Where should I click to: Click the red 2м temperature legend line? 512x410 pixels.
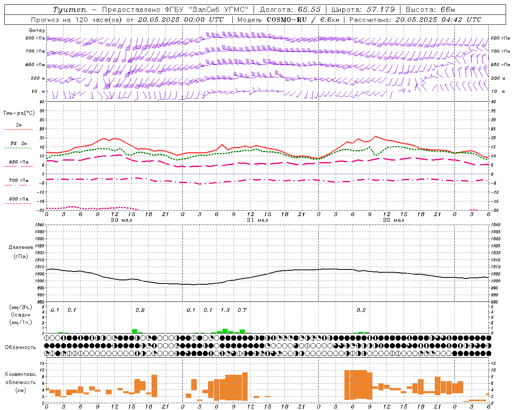click(18, 129)
